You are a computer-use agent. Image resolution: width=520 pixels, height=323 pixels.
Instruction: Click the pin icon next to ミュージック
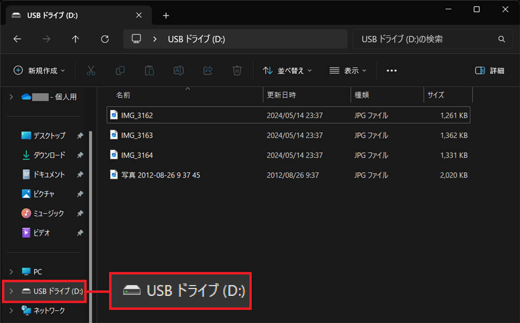pos(80,213)
